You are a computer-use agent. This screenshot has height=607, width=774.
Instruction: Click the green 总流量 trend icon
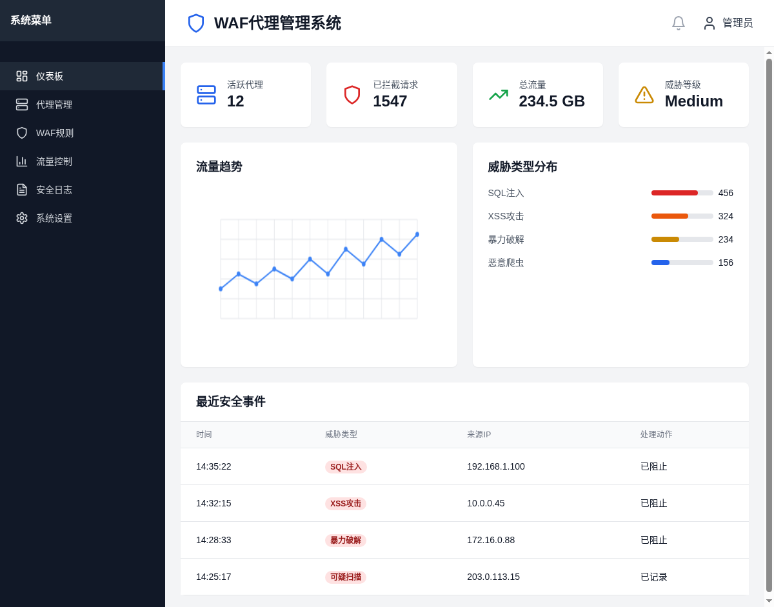coord(498,95)
